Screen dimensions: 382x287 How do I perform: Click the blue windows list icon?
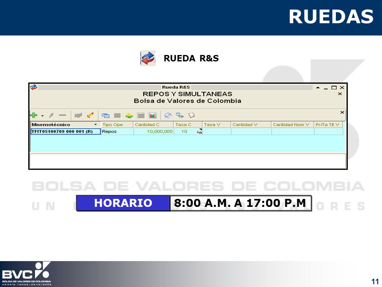click(x=105, y=116)
